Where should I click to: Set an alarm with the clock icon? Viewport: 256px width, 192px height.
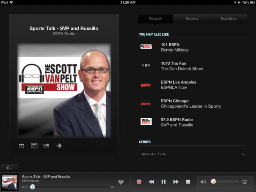[22, 146]
